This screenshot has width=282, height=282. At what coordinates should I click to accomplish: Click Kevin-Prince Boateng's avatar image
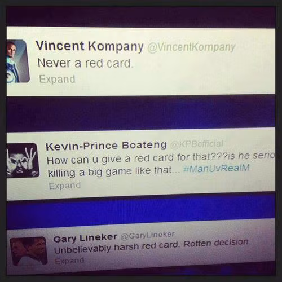coord(23,160)
